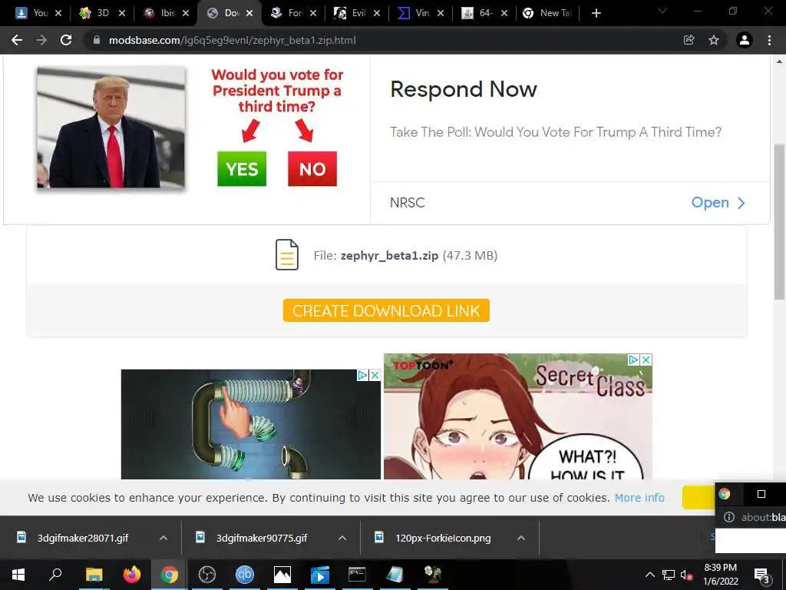Click the address bar URL
Image resolution: width=786 pixels, height=590 pixels.
232,40
